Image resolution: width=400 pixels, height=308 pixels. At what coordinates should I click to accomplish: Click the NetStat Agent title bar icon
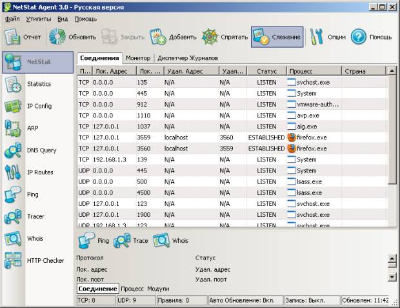pyautogui.click(x=7, y=7)
